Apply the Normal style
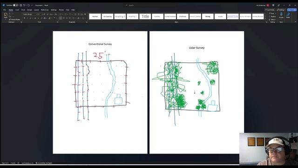298x168 pixels. [95, 16]
